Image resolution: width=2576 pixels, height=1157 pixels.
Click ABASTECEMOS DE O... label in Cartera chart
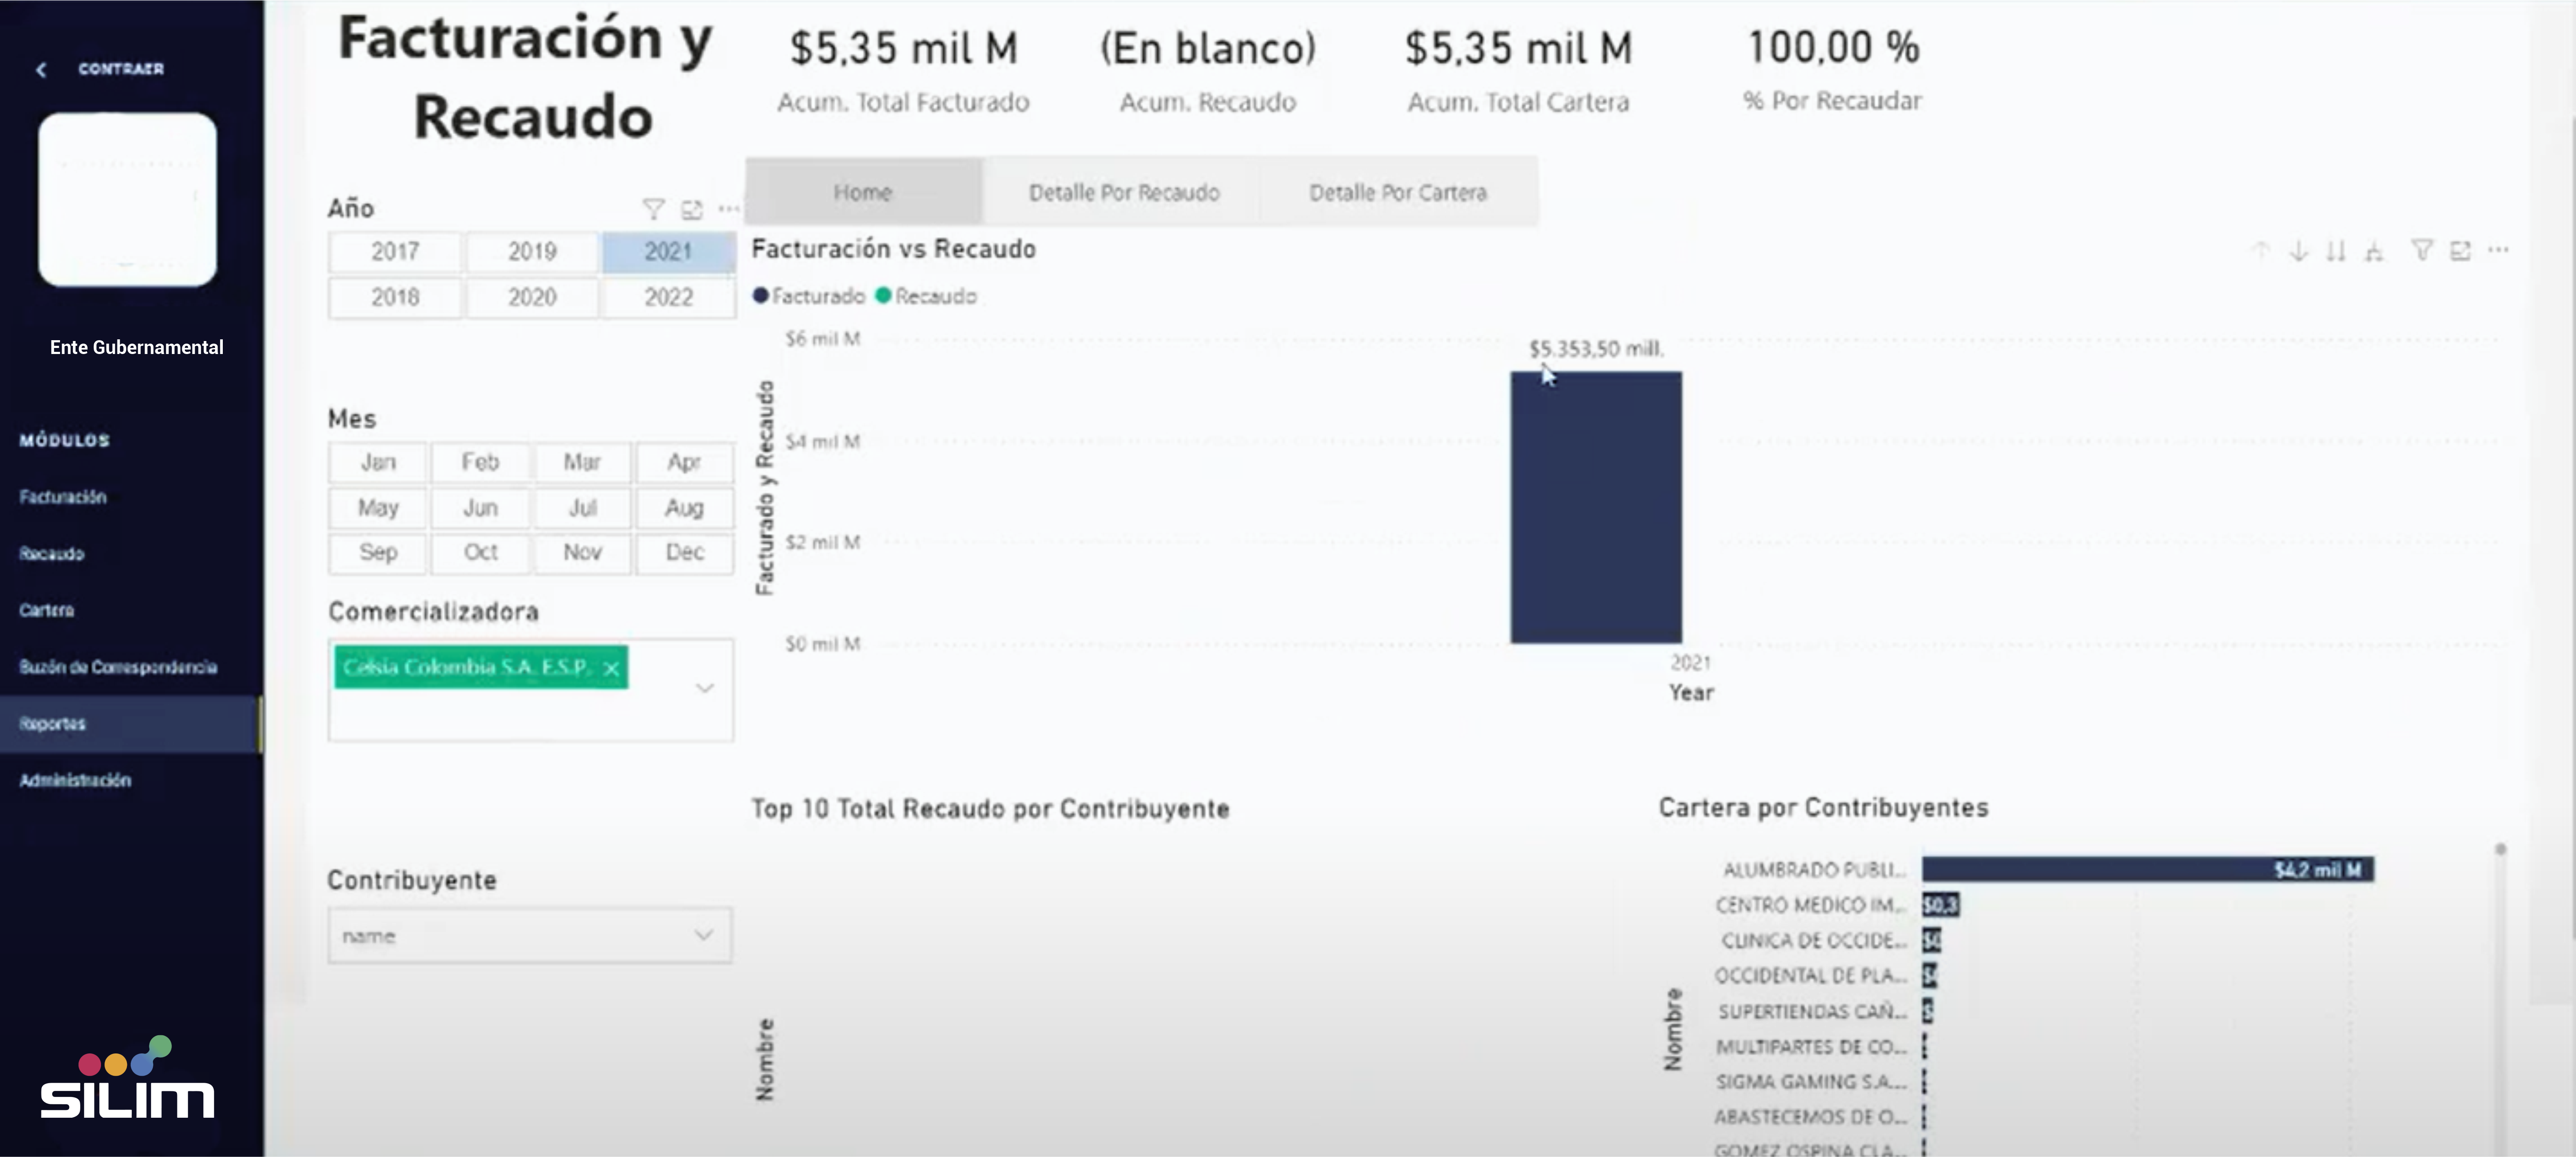point(1810,1117)
